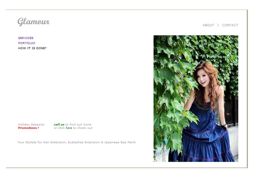
Task: Go to the CONTACT page
Action: 230,25
